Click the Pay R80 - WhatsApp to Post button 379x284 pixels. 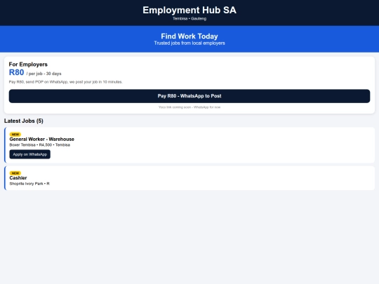(x=189, y=96)
